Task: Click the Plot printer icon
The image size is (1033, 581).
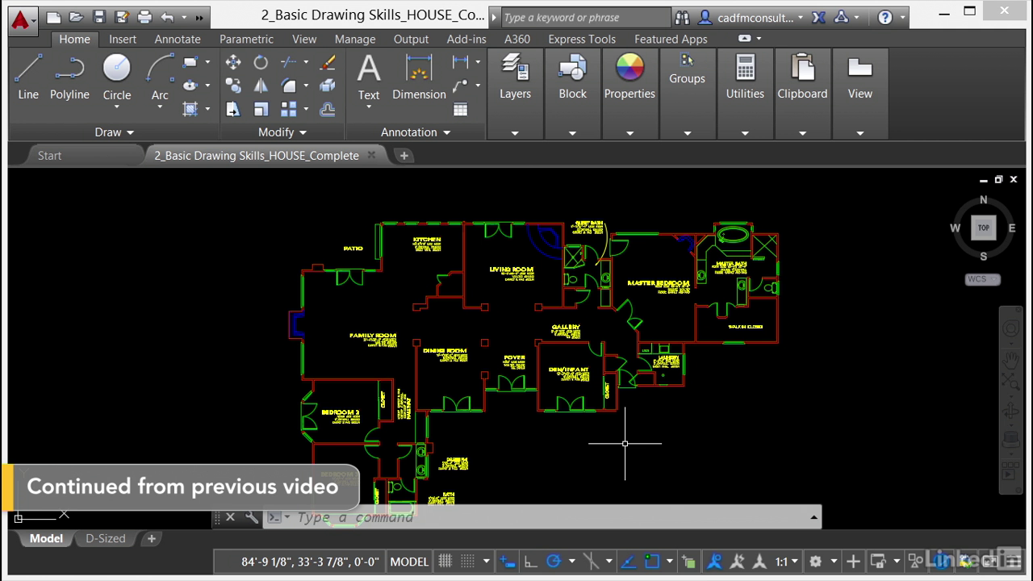Action: 144,17
